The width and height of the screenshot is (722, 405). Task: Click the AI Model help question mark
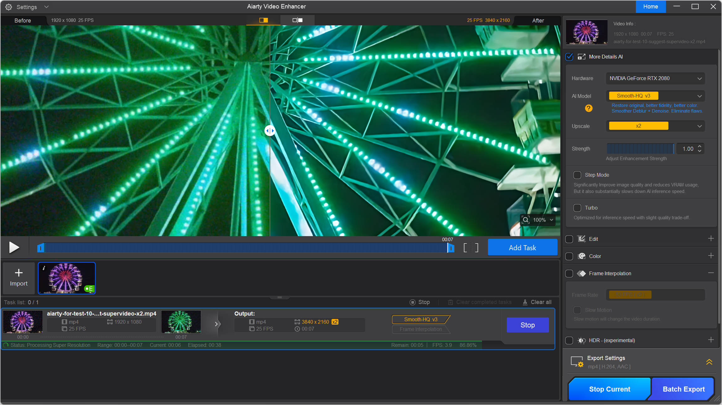coord(589,108)
